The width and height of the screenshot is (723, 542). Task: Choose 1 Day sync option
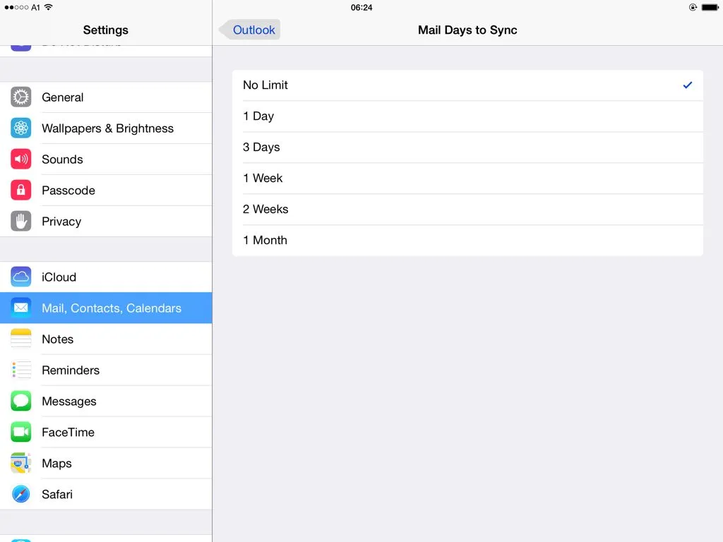point(467,116)
